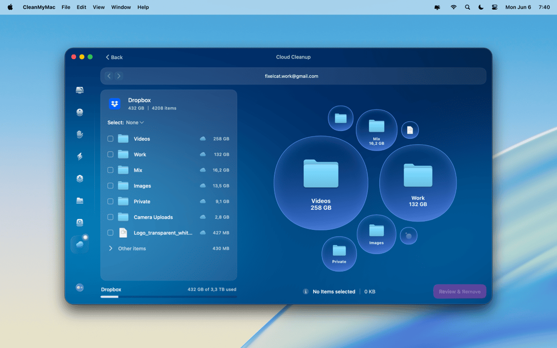Click the info icon near No Items selected
Viewport: 557px width, 348px height.
pos(306,292)
